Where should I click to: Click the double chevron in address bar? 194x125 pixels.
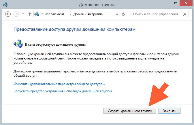pyautogui.click(x=42, y=14)
